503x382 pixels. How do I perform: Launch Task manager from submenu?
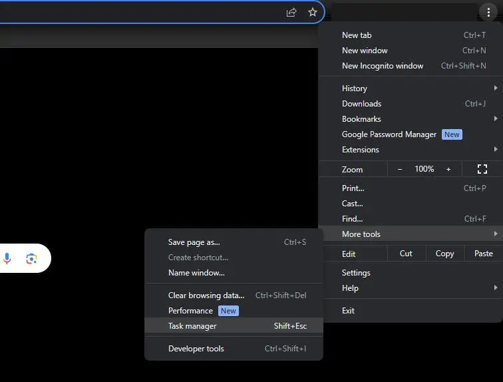click(x=234, y=326)
